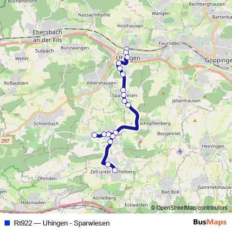Viewport: 232px width, 232px height.
Task: Click the Rt922 Uhingen - Sparwiesen legend label
Action: [62, 223]
